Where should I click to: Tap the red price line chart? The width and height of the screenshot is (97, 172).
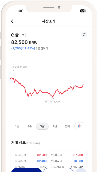pos(47,88)
